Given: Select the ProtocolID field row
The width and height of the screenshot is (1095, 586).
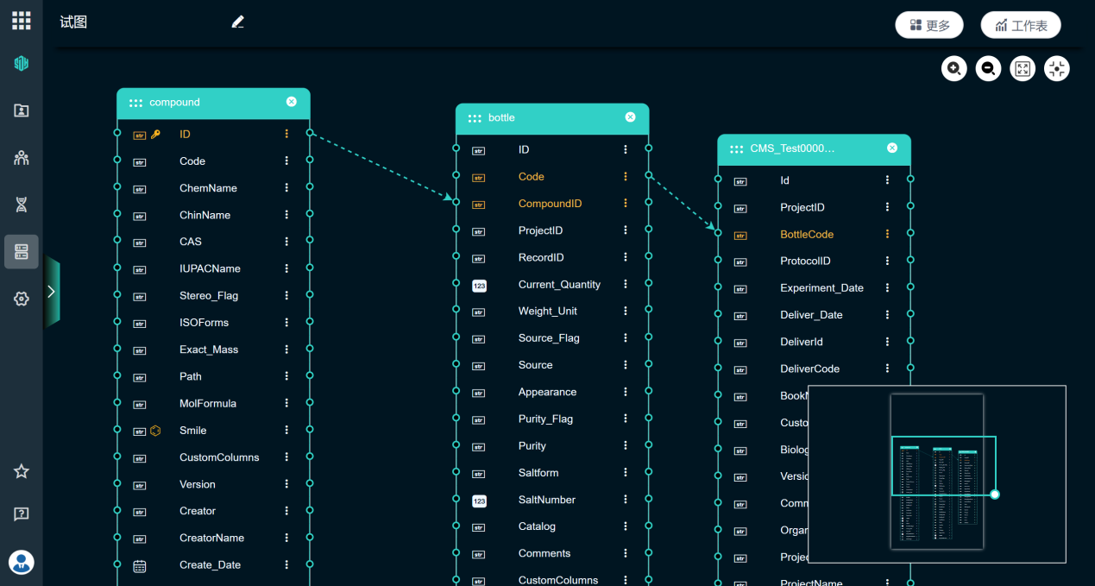Looking at the screenshot, I should [814, 261].
